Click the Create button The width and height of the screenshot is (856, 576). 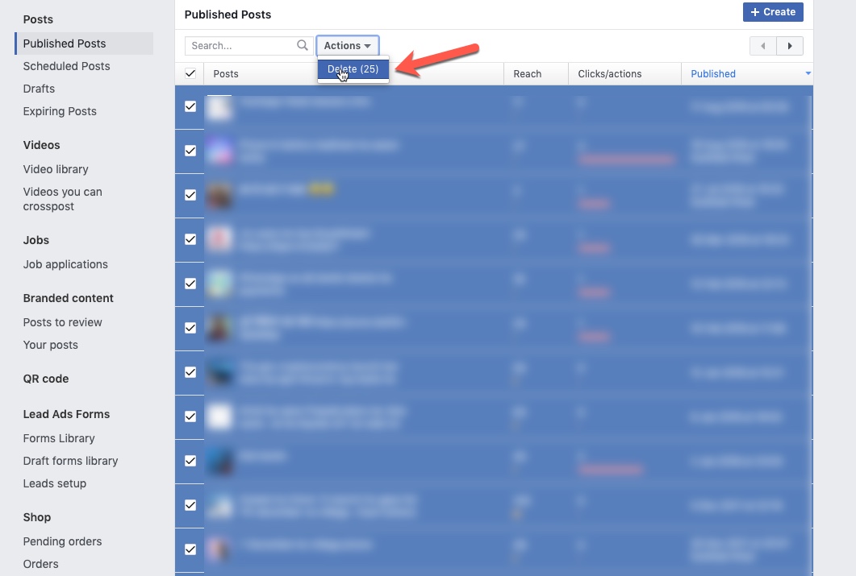click(x=773, y=12)
